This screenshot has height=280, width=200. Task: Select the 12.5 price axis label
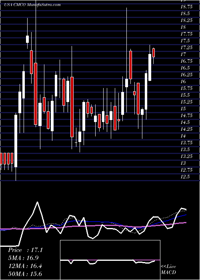coord(186,176)
